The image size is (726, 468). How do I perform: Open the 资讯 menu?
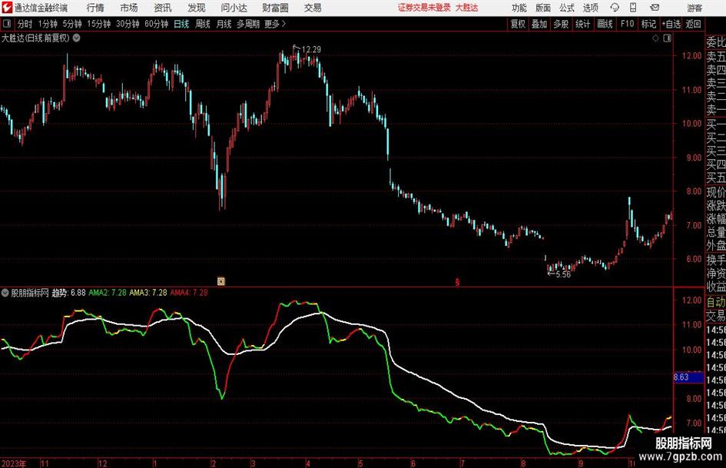(x=163, y=8)
